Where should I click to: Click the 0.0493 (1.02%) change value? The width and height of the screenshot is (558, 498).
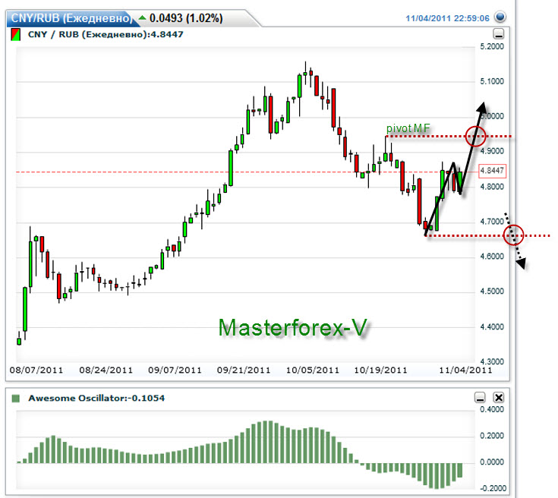(186, 17)
